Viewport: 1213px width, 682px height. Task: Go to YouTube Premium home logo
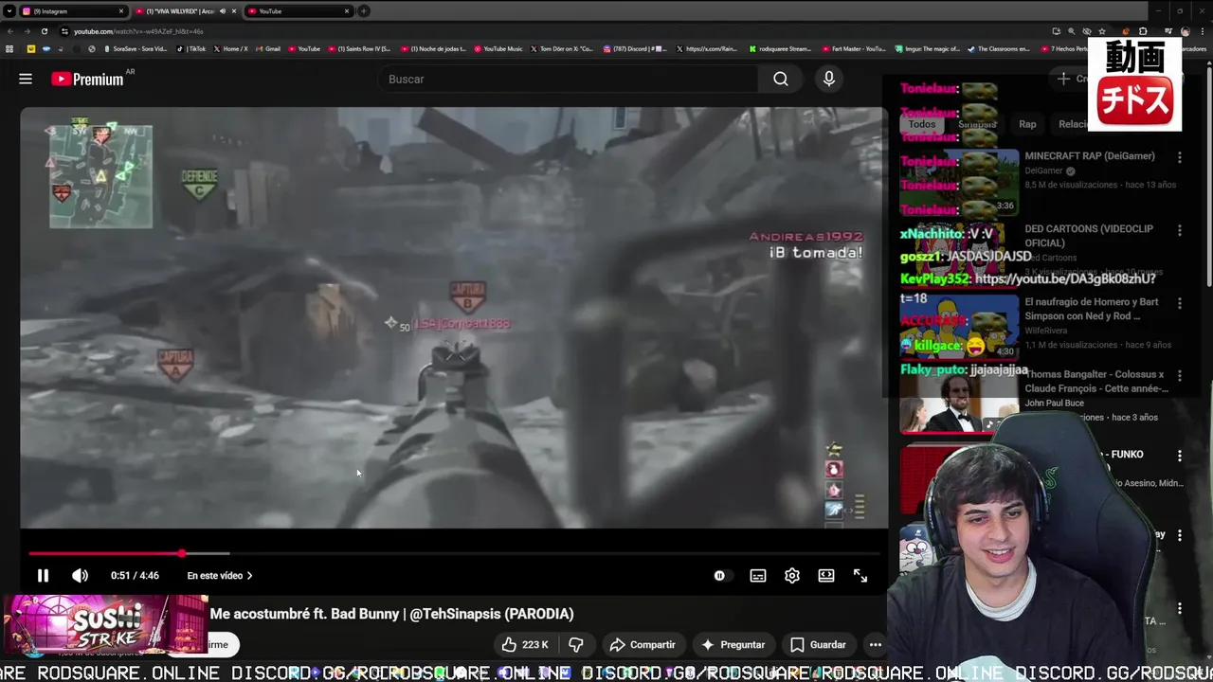pyautogui.click(x=87, y=80)
